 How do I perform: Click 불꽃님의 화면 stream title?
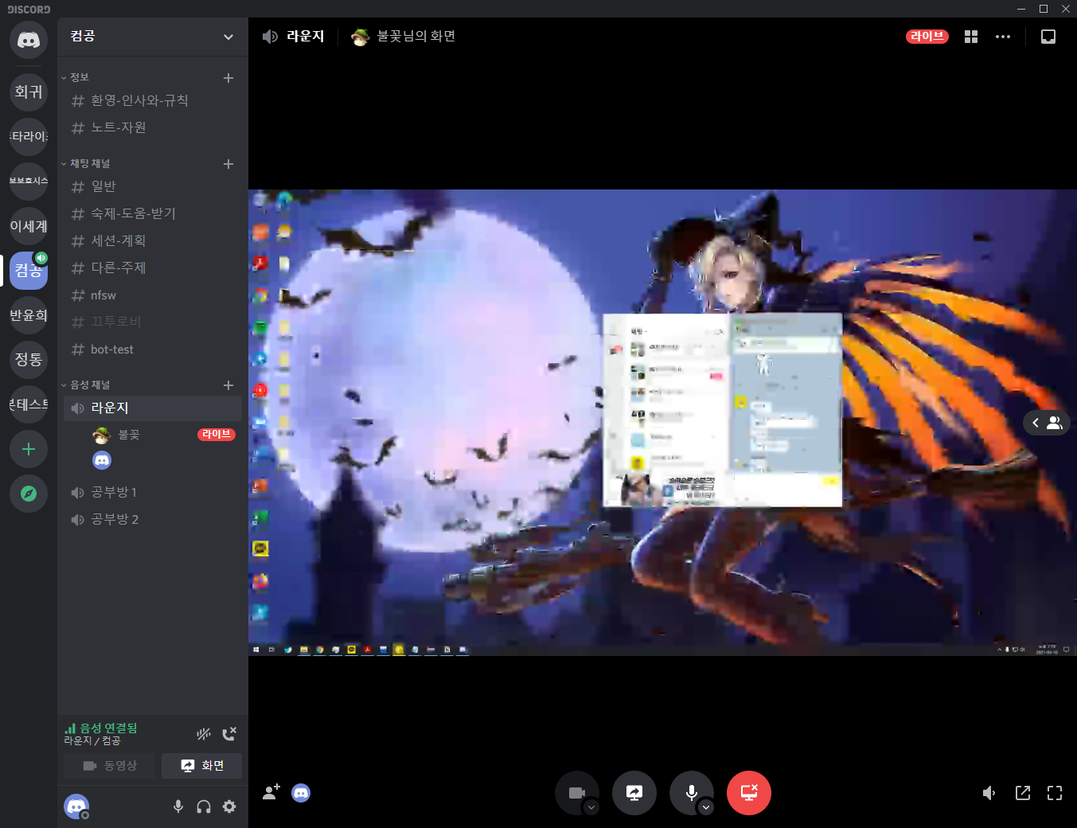click(416, 37)
